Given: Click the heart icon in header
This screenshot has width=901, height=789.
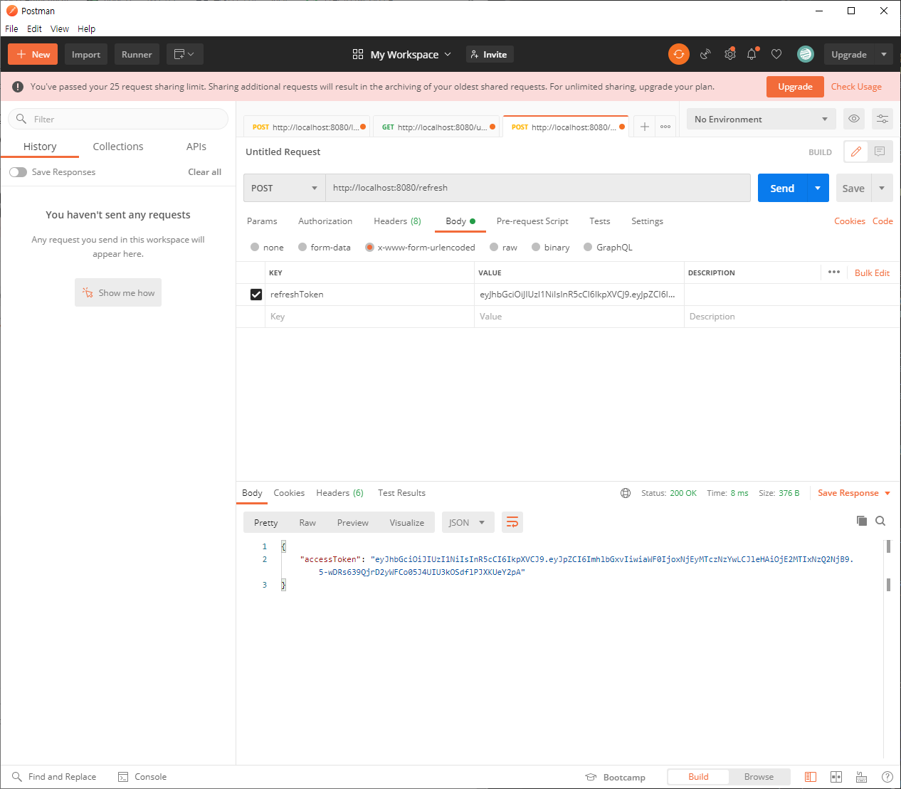Looking at the screenshot, I should [776, 54].
